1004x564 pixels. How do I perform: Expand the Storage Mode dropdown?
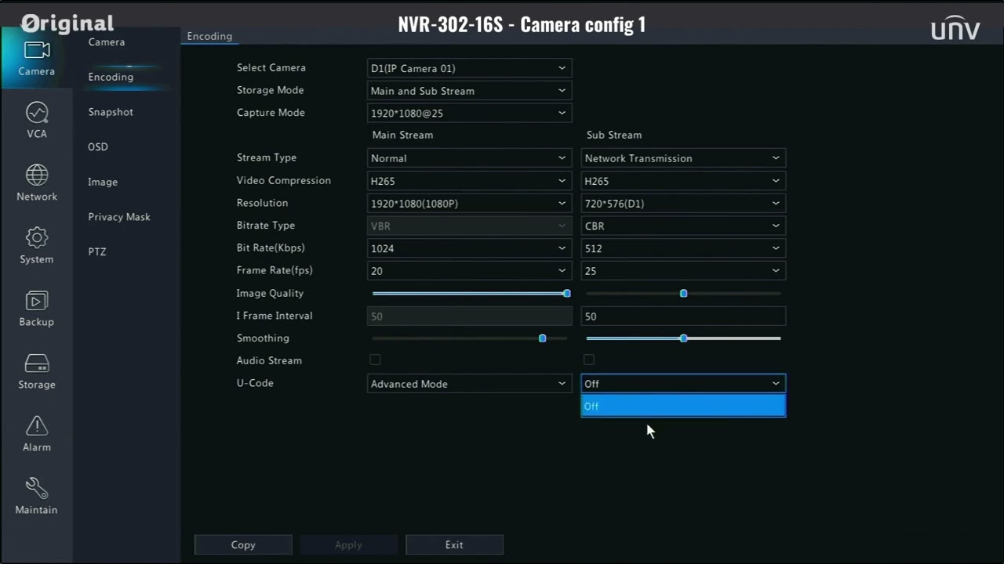469,91
